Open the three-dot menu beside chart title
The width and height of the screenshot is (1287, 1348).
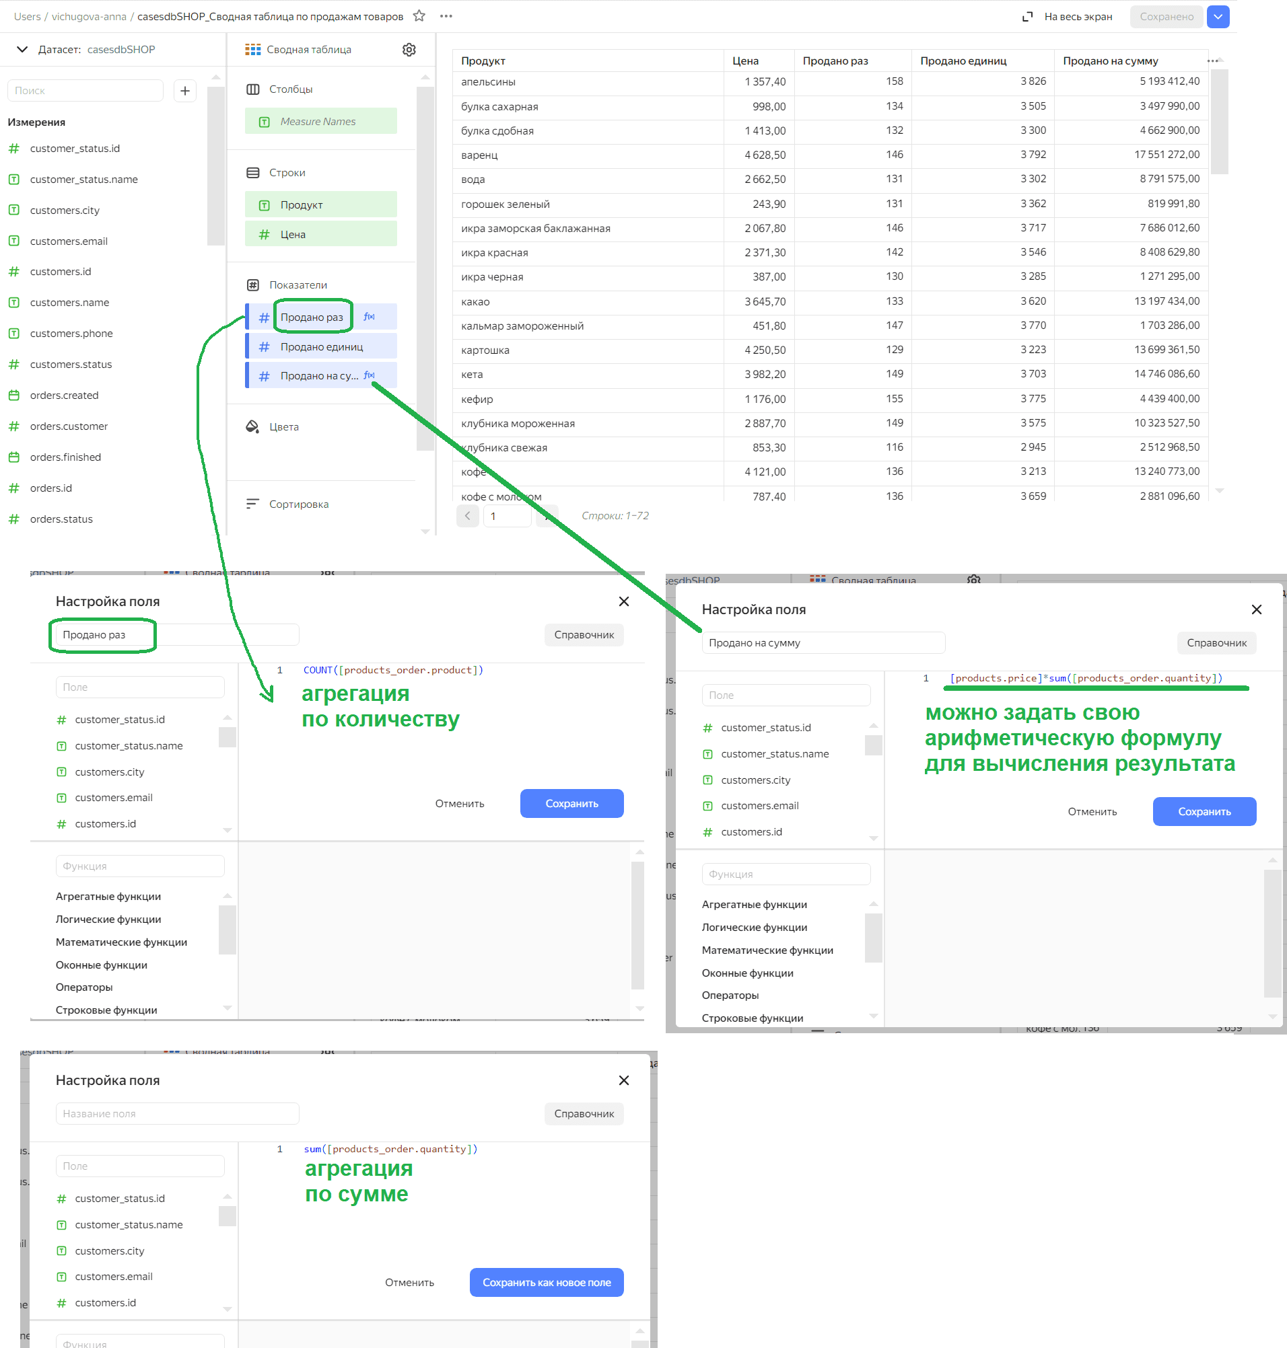(446, 15)
